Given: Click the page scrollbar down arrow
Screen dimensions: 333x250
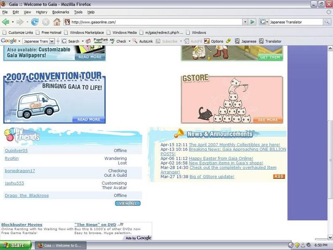Looking at the screenshot, I should (330, 237).
